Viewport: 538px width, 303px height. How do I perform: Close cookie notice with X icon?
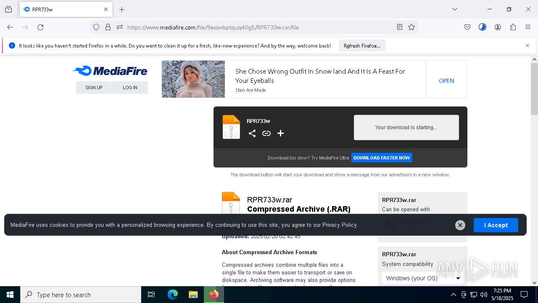click(x=460, y=225)
